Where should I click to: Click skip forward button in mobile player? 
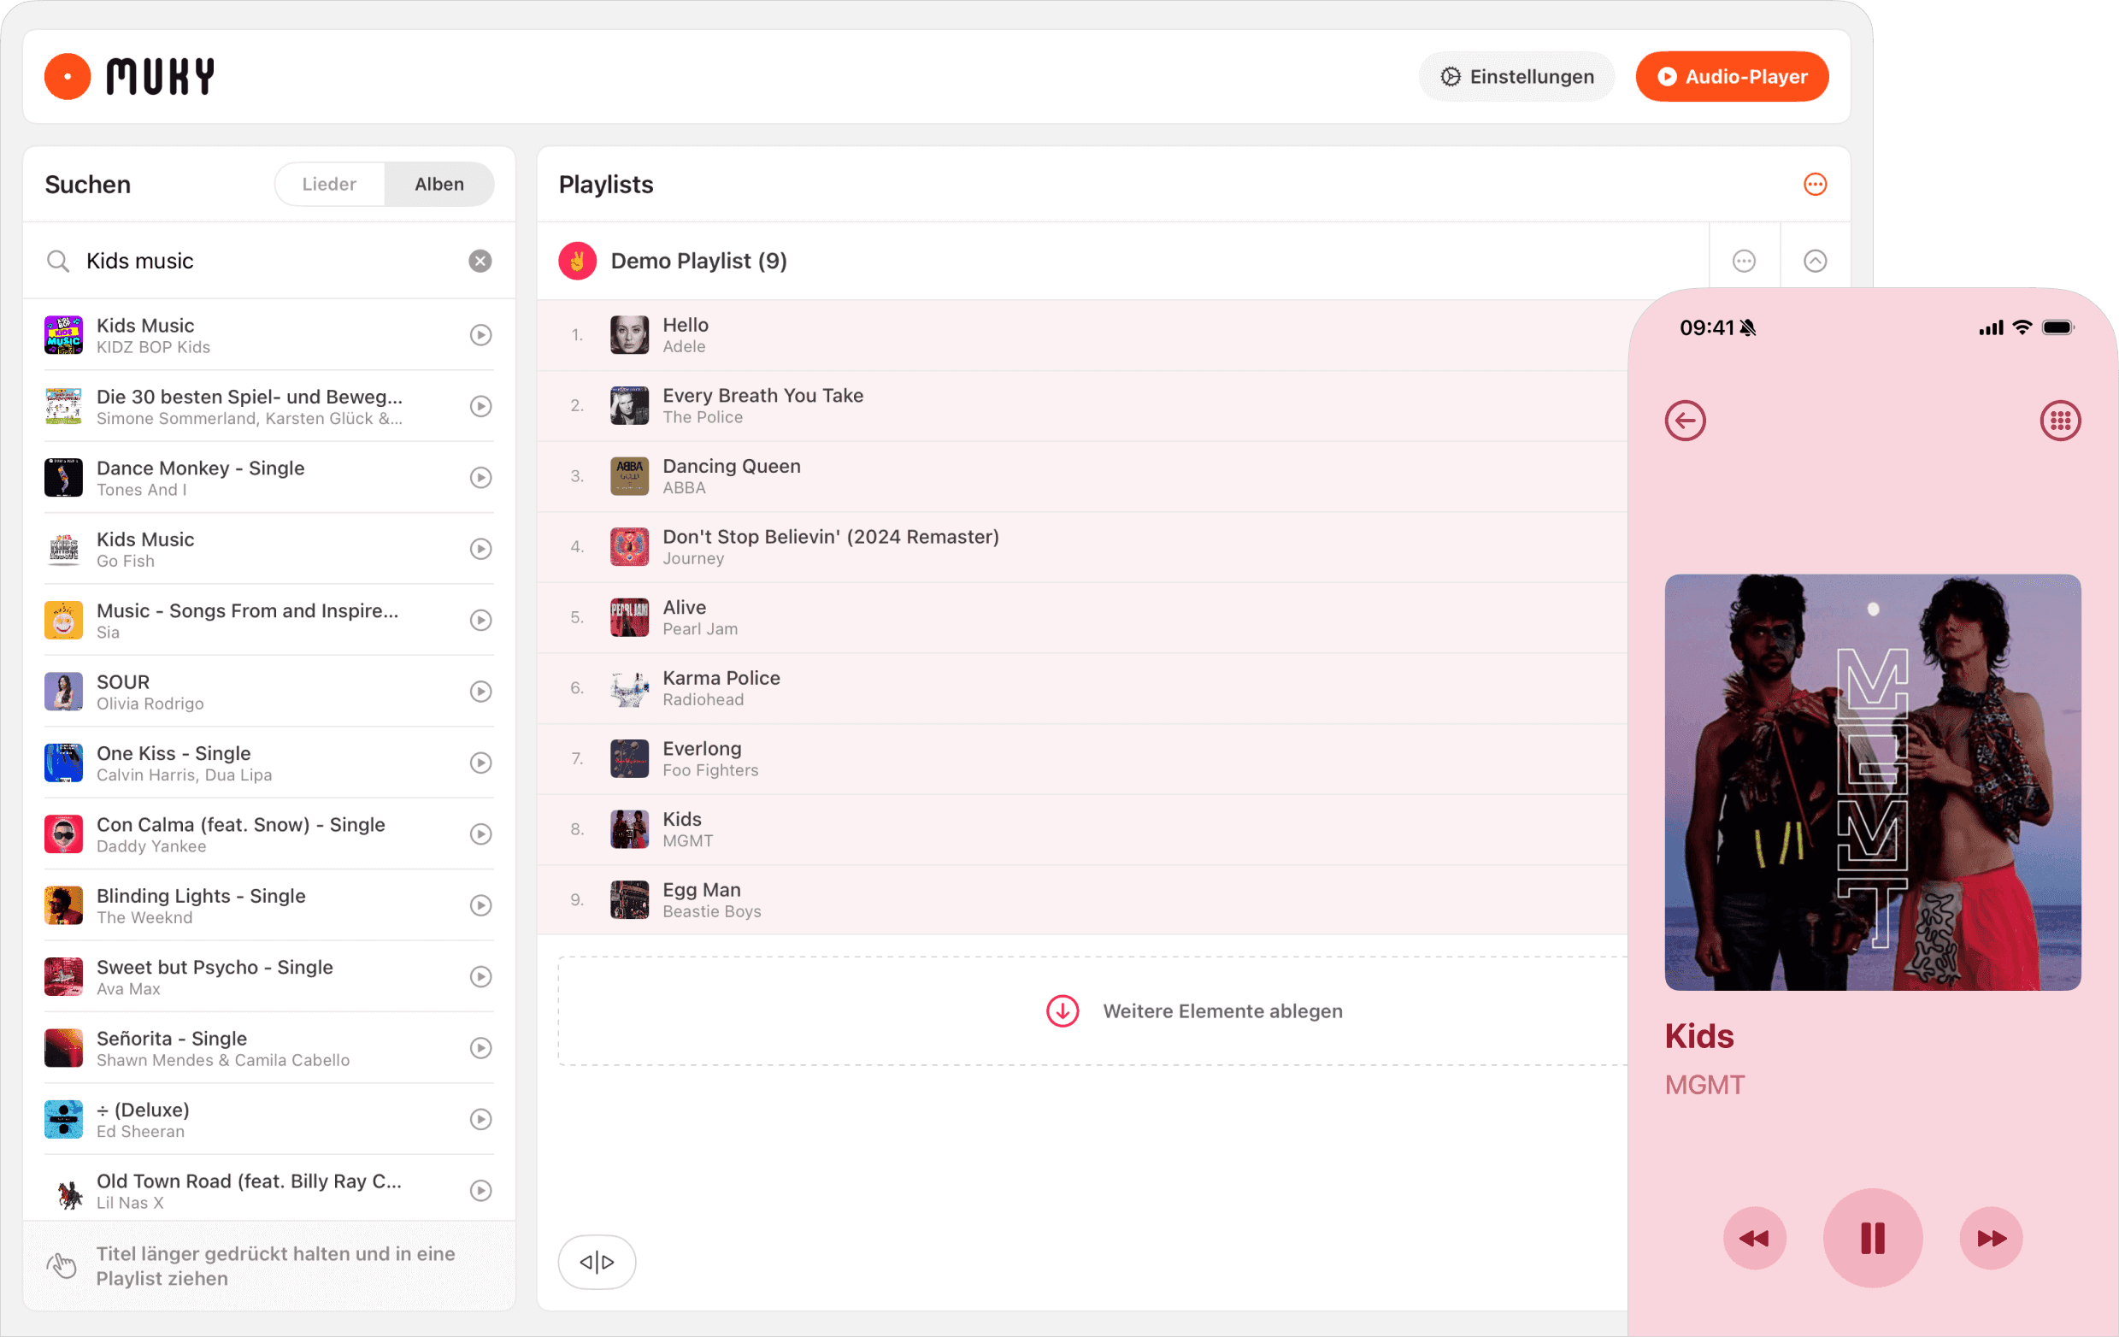(1990, 1237)
